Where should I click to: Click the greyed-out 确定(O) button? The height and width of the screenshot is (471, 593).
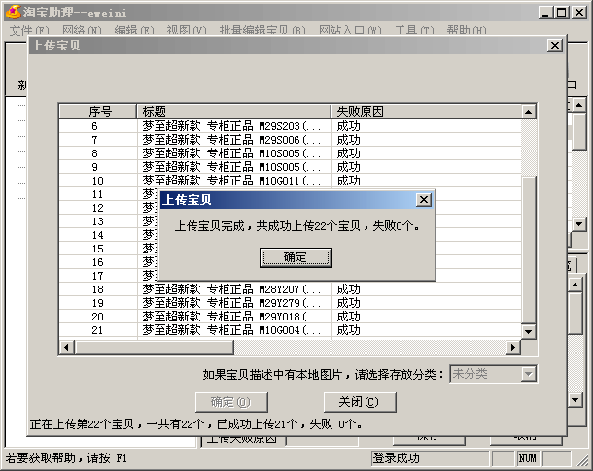click(x=231, y=402)
